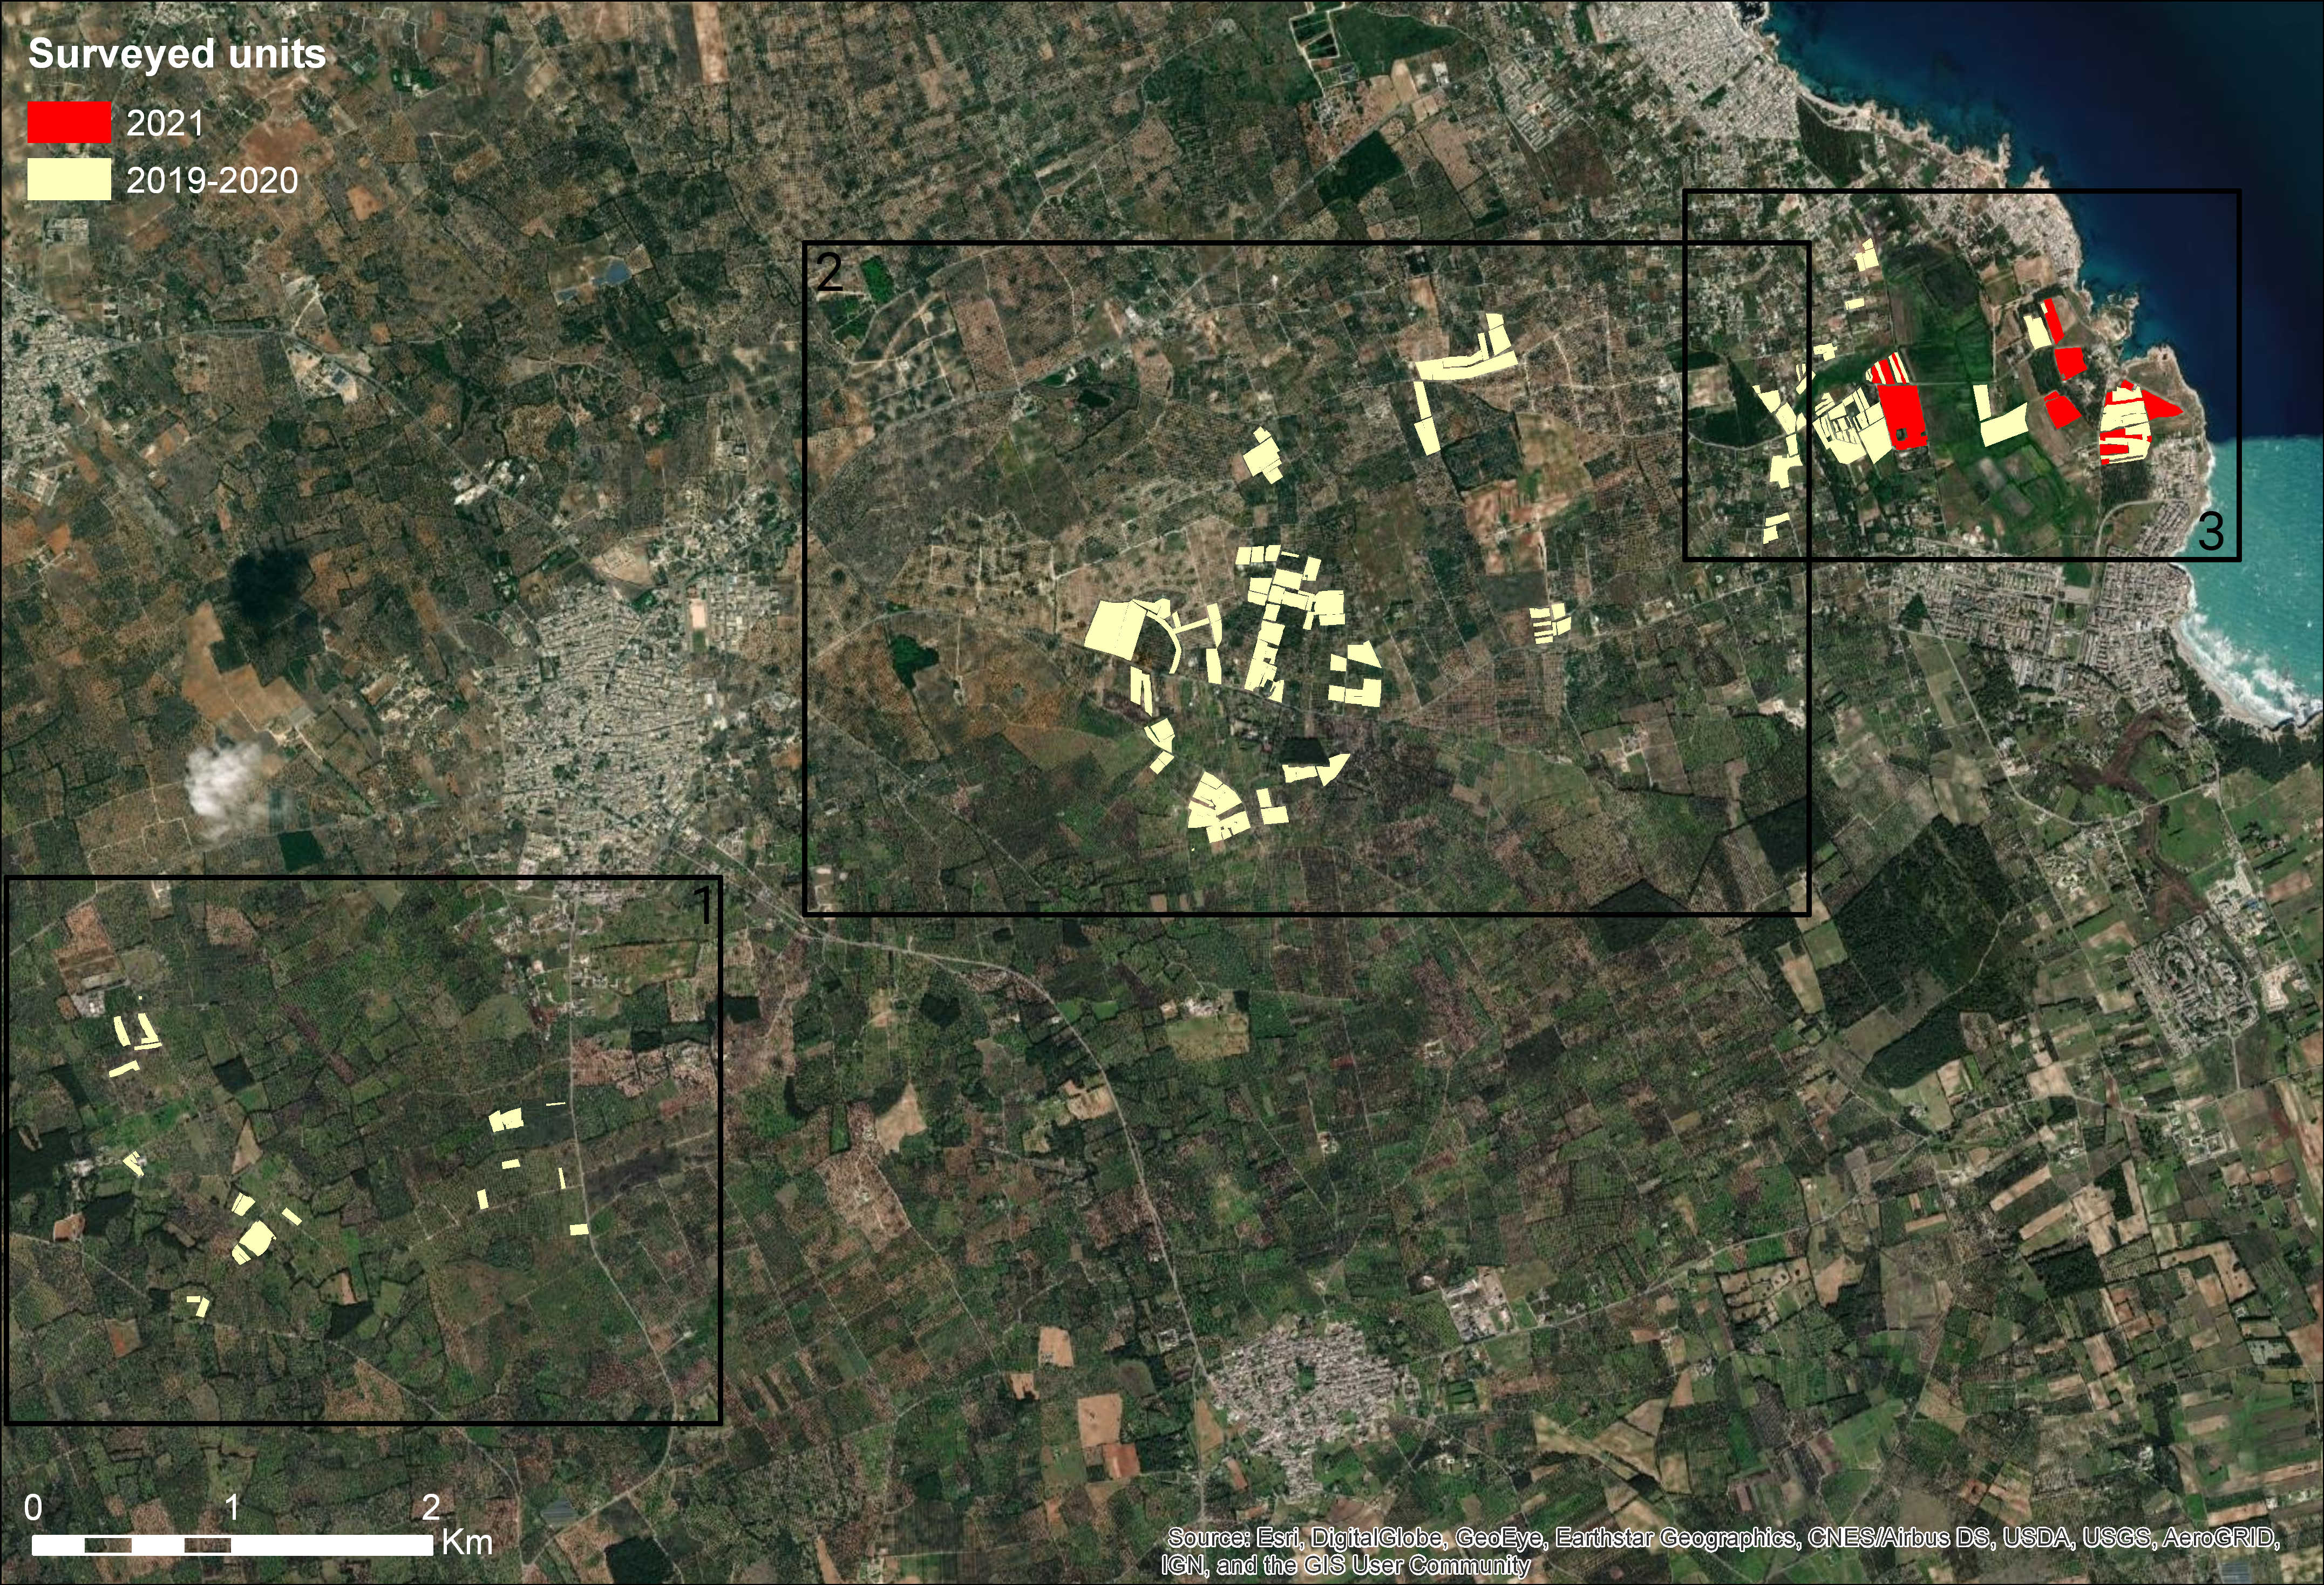Click the scale bar '0' label

tap(33, 1506)
